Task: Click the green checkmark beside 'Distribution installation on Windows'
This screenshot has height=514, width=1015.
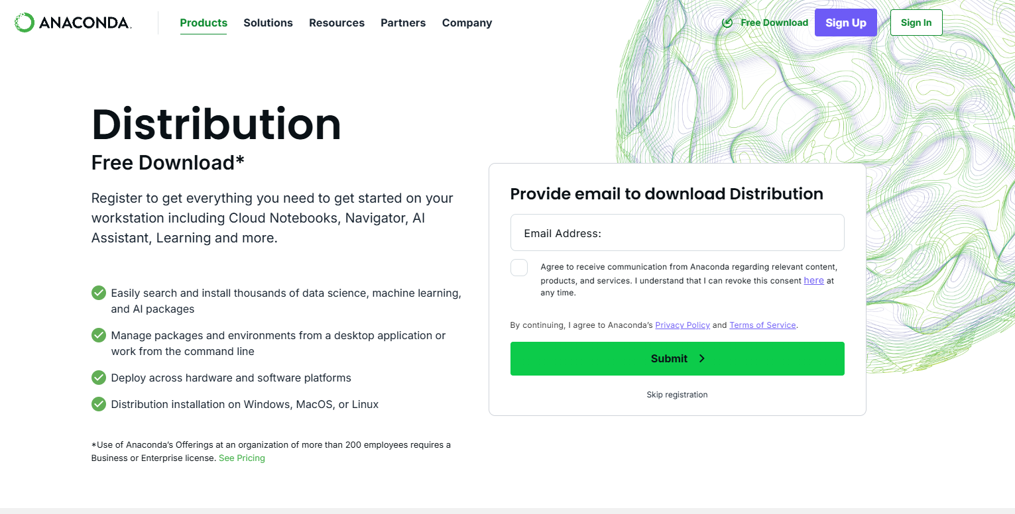Action: [x=99, y=404]
